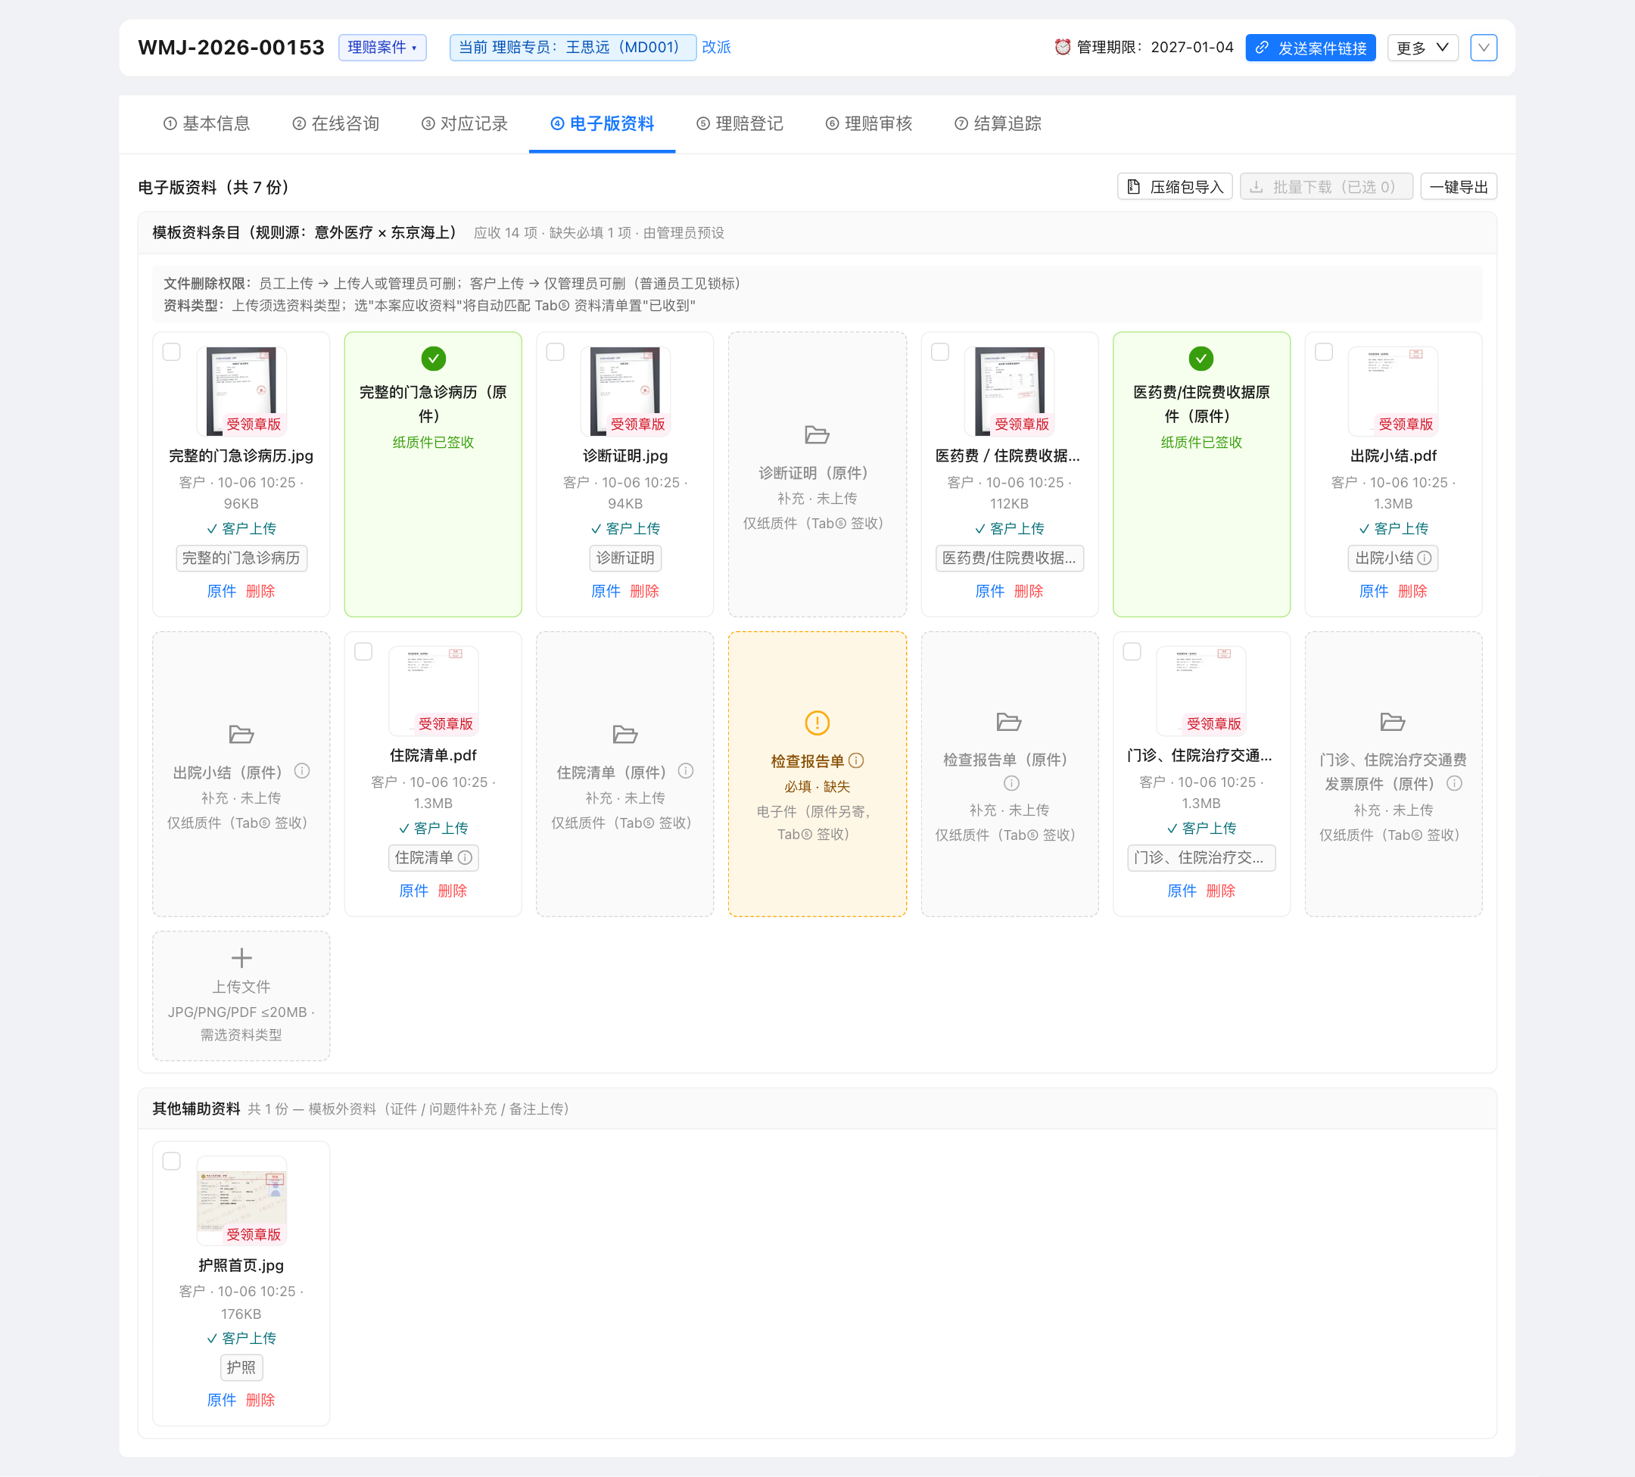Open the 结算追踪 tab
The width and height of the screenshot is (1635, 1477).
pos(998,123)
